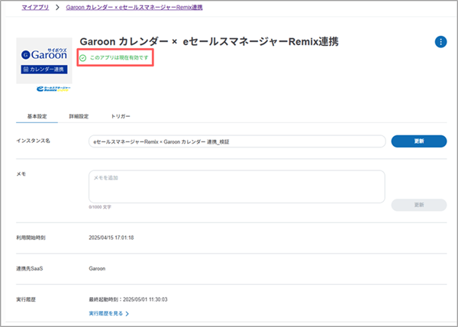Screen dimensions: 458x327
Task: Click the grey 更新 button under memo
Action: coord(418,205)
